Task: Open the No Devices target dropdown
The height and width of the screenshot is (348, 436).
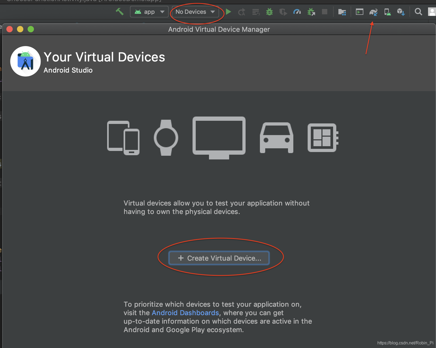Action: click(x=195, y=12)
